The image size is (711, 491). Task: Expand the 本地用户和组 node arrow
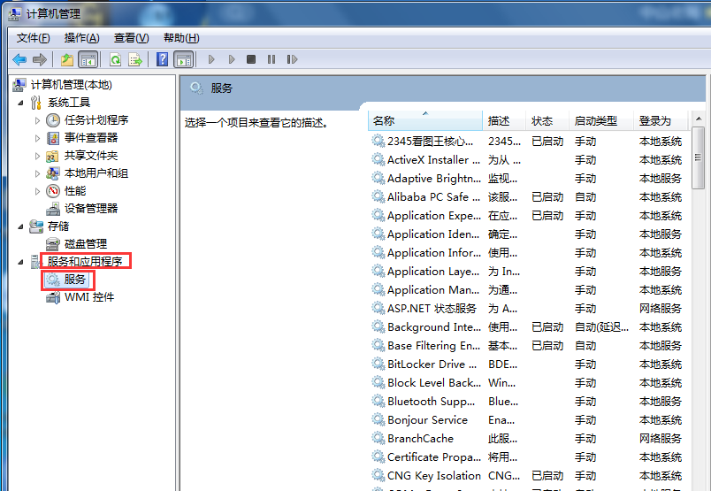(x=38, y=173)
